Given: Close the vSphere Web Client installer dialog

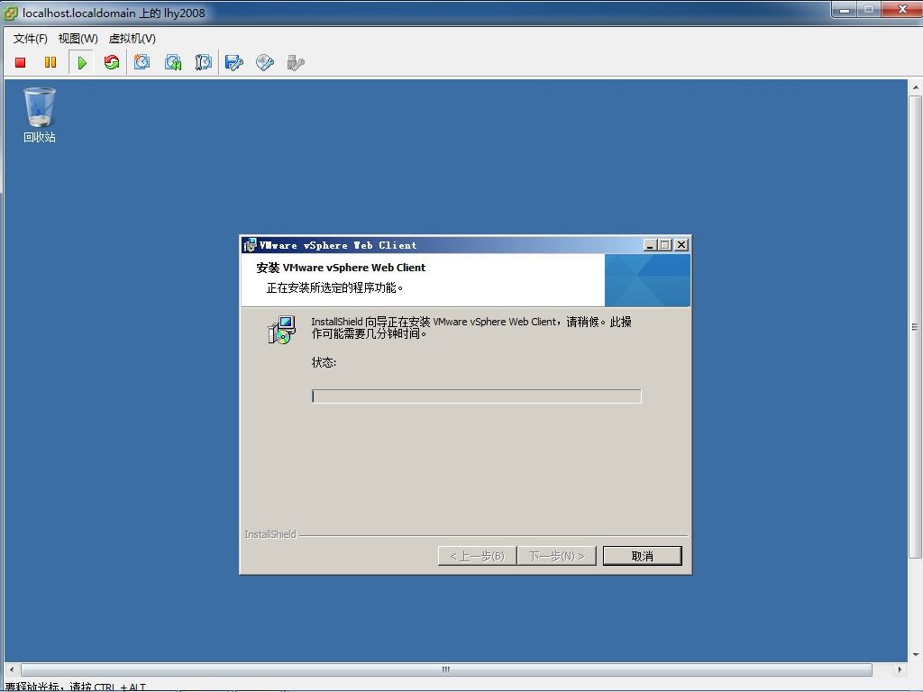Looking at the screenshot, I should pyautogui.click(x=681, y=245).
